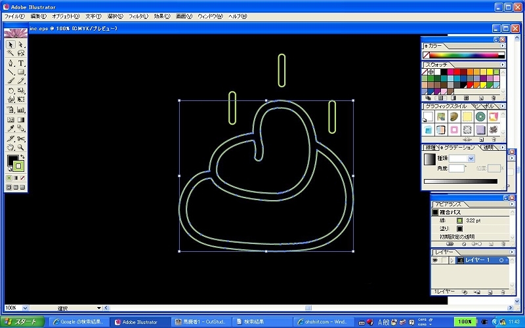The height and width of the screenshot is (328, 525).
Task: Click the trash icon in Layers panel
Action: click(502, 291)
